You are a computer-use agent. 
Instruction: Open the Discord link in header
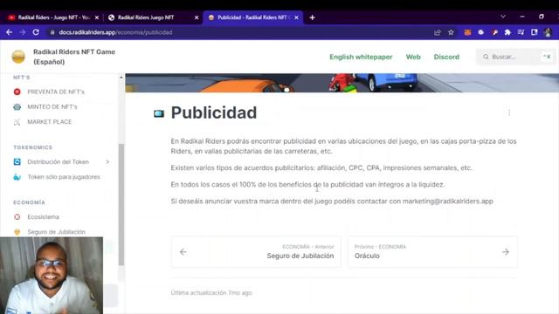(446, 57)
